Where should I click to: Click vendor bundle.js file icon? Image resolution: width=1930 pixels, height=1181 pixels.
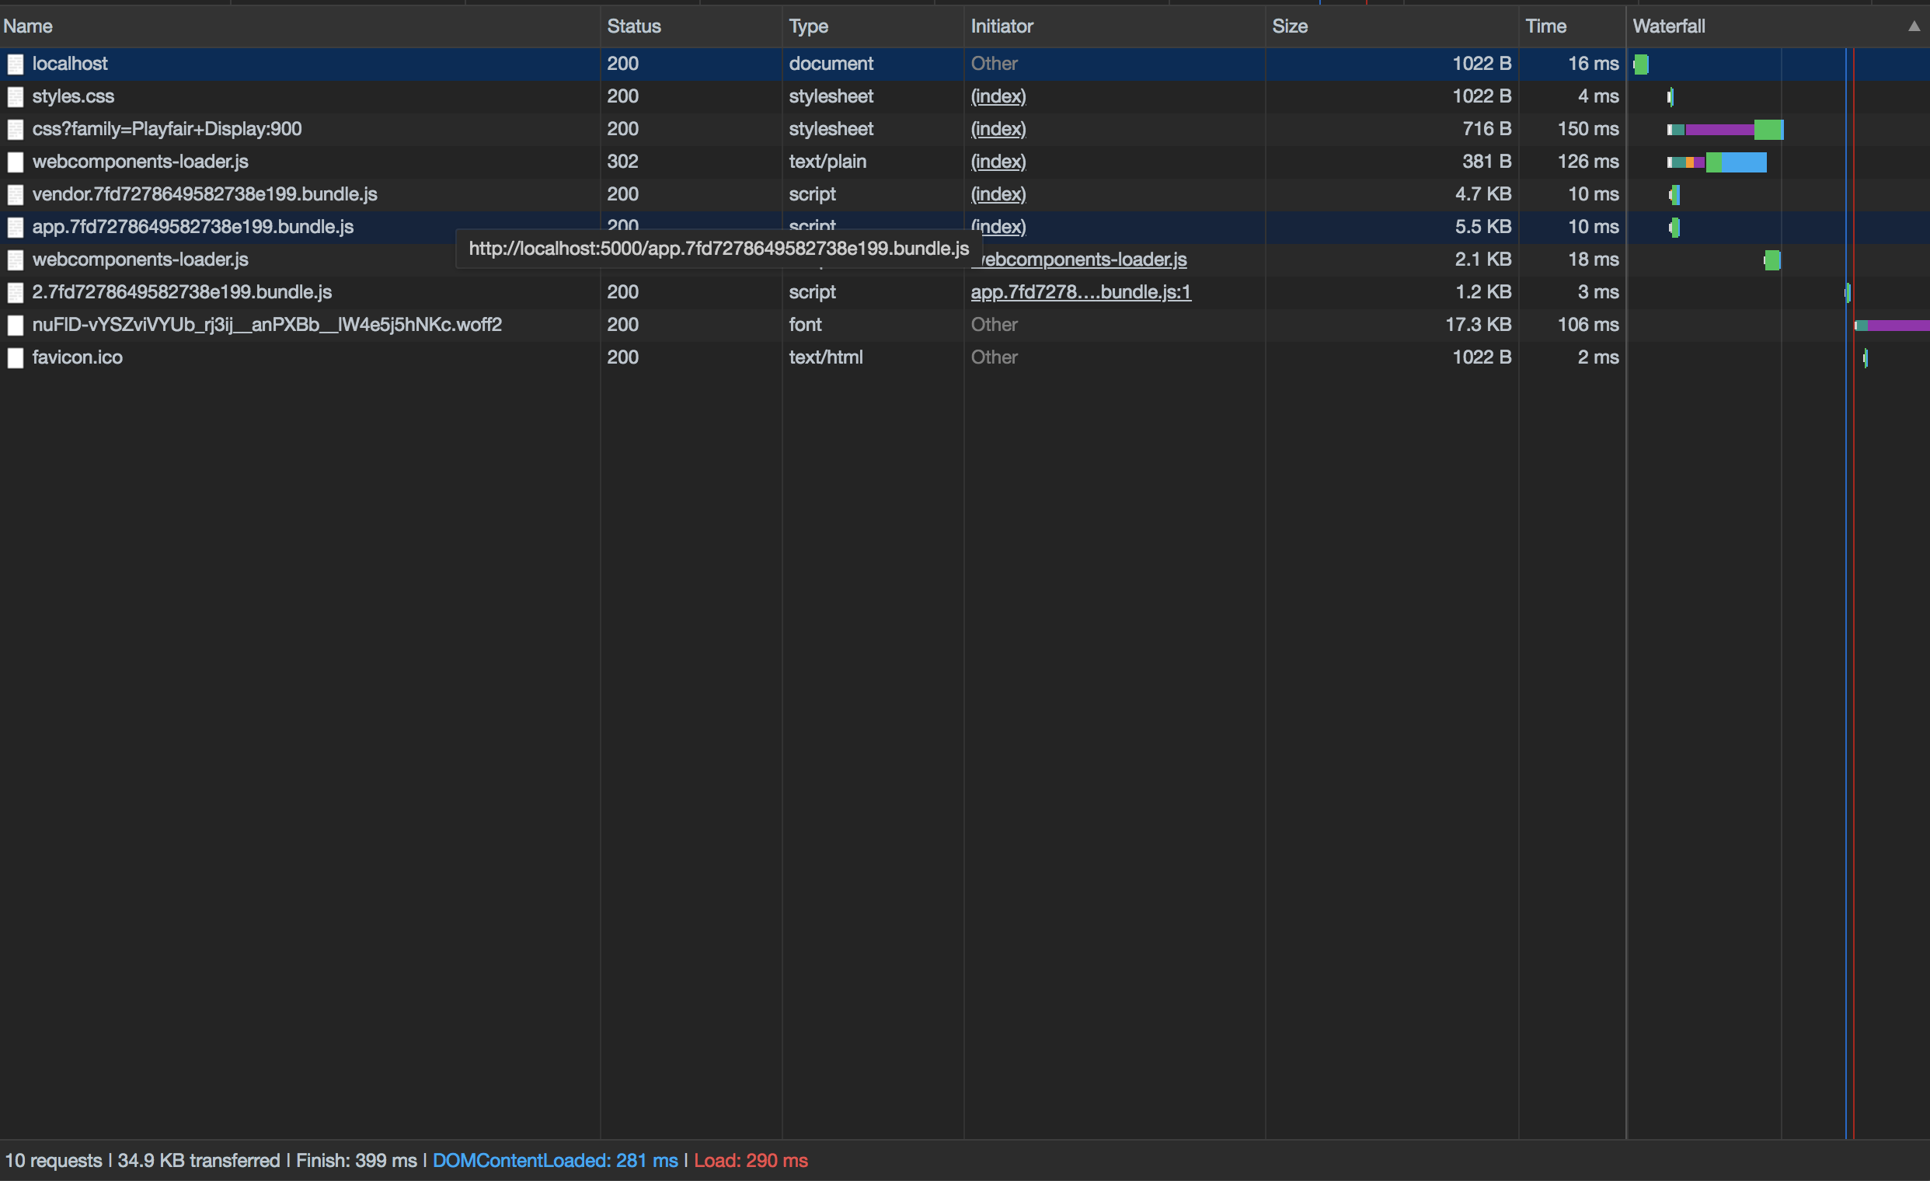click(15, 195)
